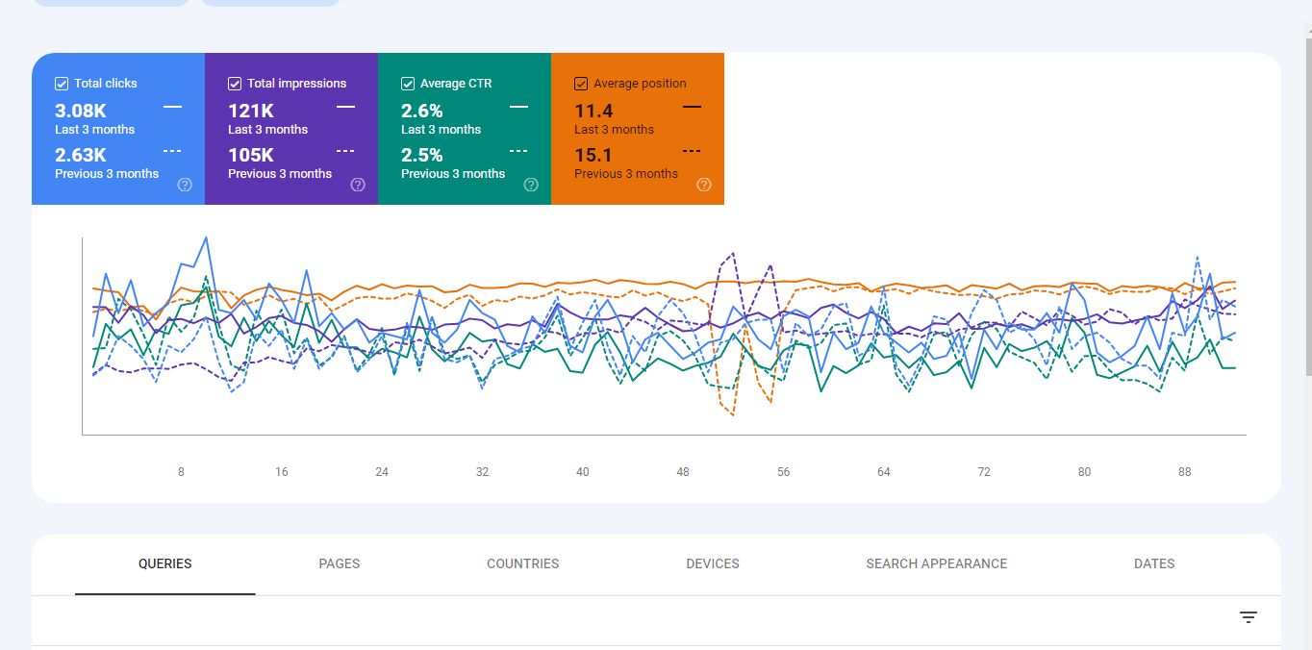Image resolution: width=1312 pixels, height=650 pixels.
Task: Click the 48 label on chart axis
Action: (x=683, y=472)
